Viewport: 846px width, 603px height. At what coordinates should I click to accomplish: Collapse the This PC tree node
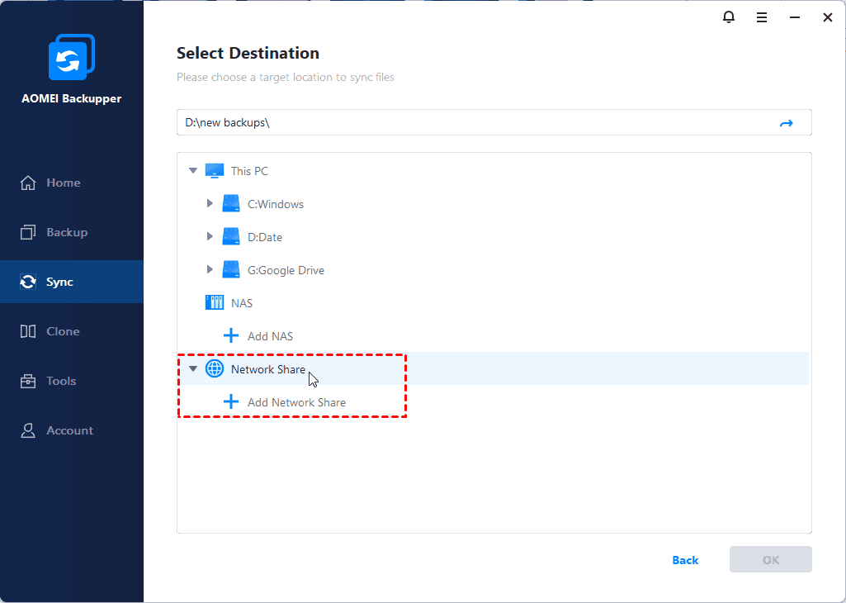pyautogui.click(x=193, y=171)
